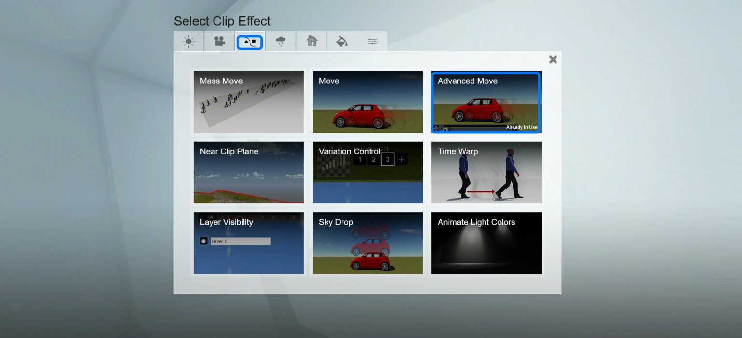Image resolution: width=742 pixels, height=338 pixels.
Task: Click the Layer 1 name field in preview
Action: click(241, 241)
